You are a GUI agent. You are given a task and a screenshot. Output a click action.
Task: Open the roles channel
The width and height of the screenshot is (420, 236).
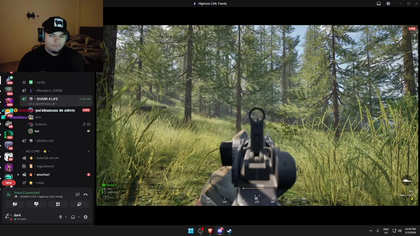56,183
